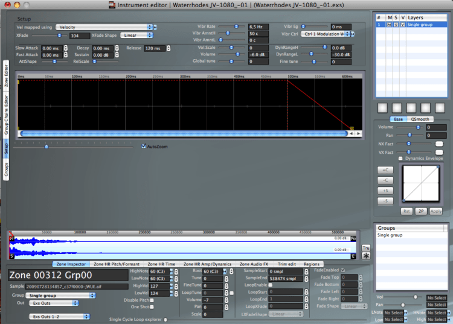Screen dimensions: 453x324
Task: Switch to Zone Audio FX tab
Action: (x=254, y=264)
